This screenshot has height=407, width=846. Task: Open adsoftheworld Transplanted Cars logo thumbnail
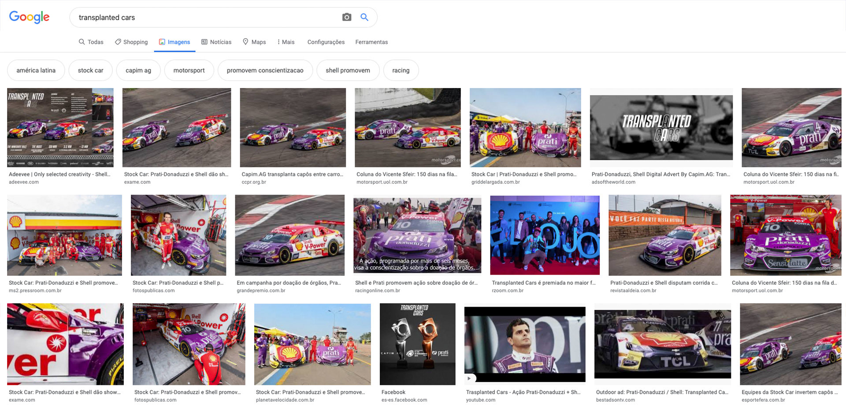661,128
